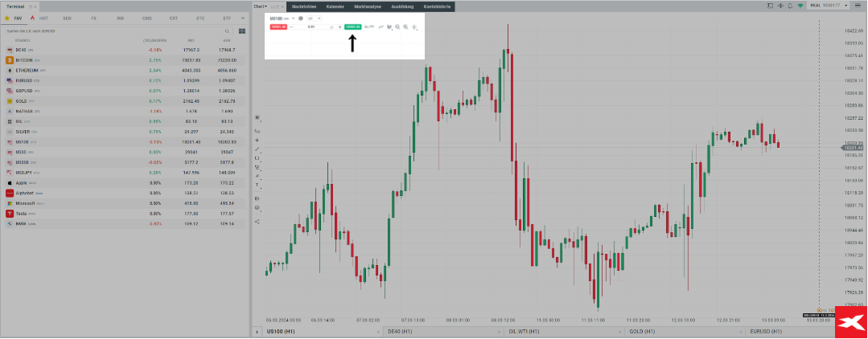Viewport: 868px width, 339px height.
Task: Select the trend line drawing tool
Action: point(257,149)
